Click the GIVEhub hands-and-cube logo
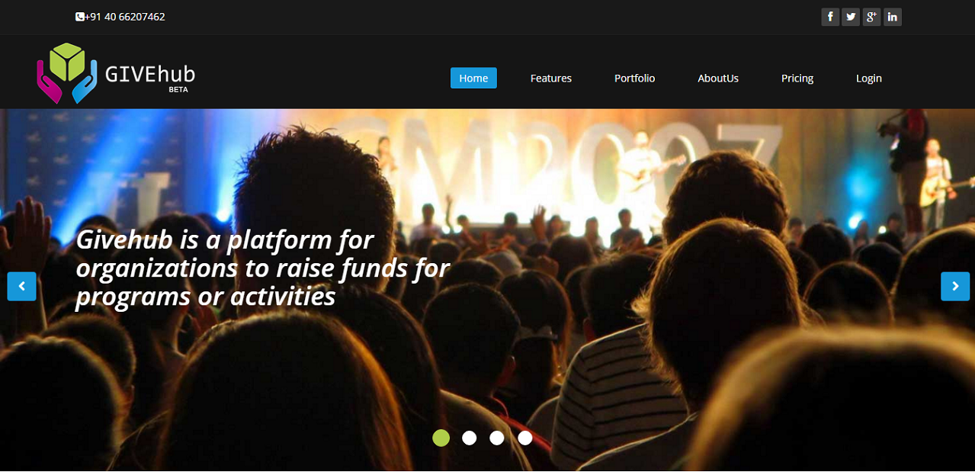This screenshot has width=975, height=472. [x=67, y=73]
